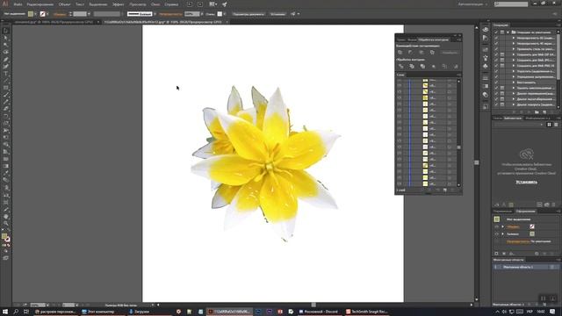This screenshot has width=562, height=316.
Task: Toggle the checkbox for action 'Восстановить'
Action: coord(496,82)
